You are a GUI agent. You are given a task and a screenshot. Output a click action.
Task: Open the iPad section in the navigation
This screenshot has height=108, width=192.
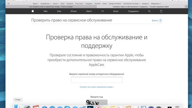pyautogui.click(x=59, y=11)
